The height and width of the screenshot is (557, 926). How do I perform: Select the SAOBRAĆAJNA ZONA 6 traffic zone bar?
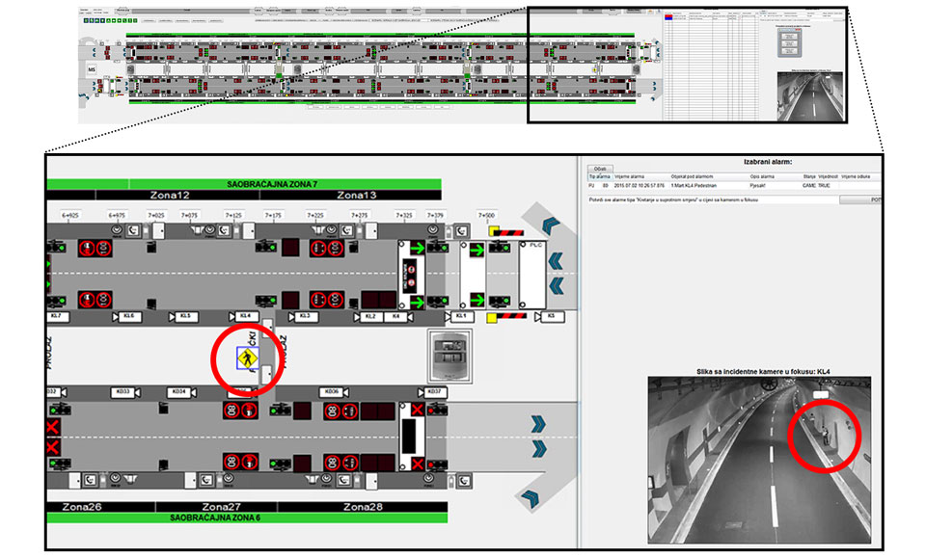(247, 518)
